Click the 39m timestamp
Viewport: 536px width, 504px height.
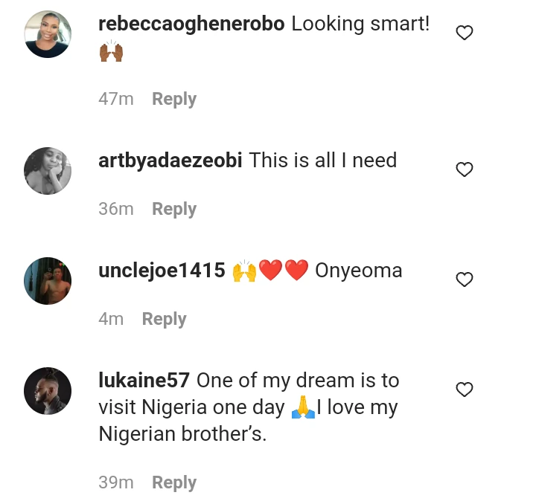116,482
